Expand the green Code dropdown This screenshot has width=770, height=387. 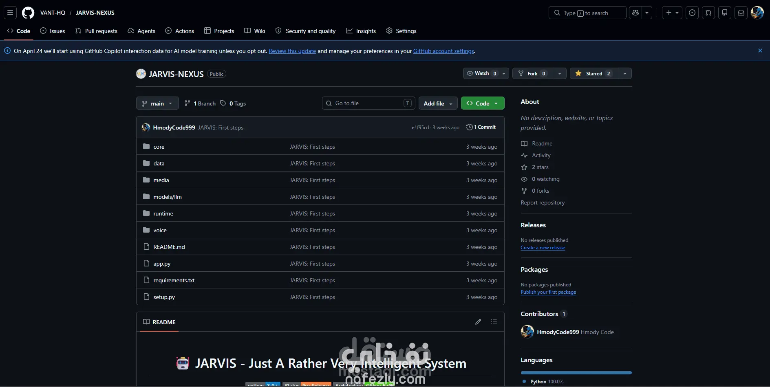tap(483, 103)
